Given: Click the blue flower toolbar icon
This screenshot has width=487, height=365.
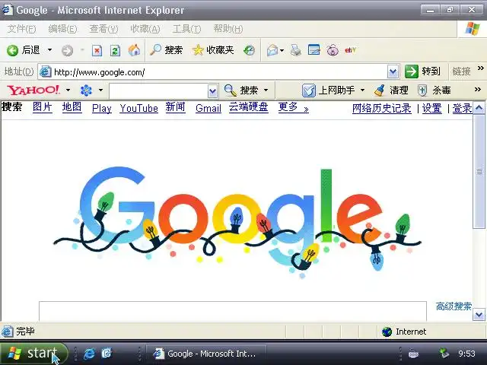Looking at the screenshot, I should pos(86,90).
